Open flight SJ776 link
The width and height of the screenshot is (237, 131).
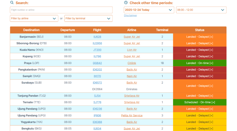(x=97, y=102)
